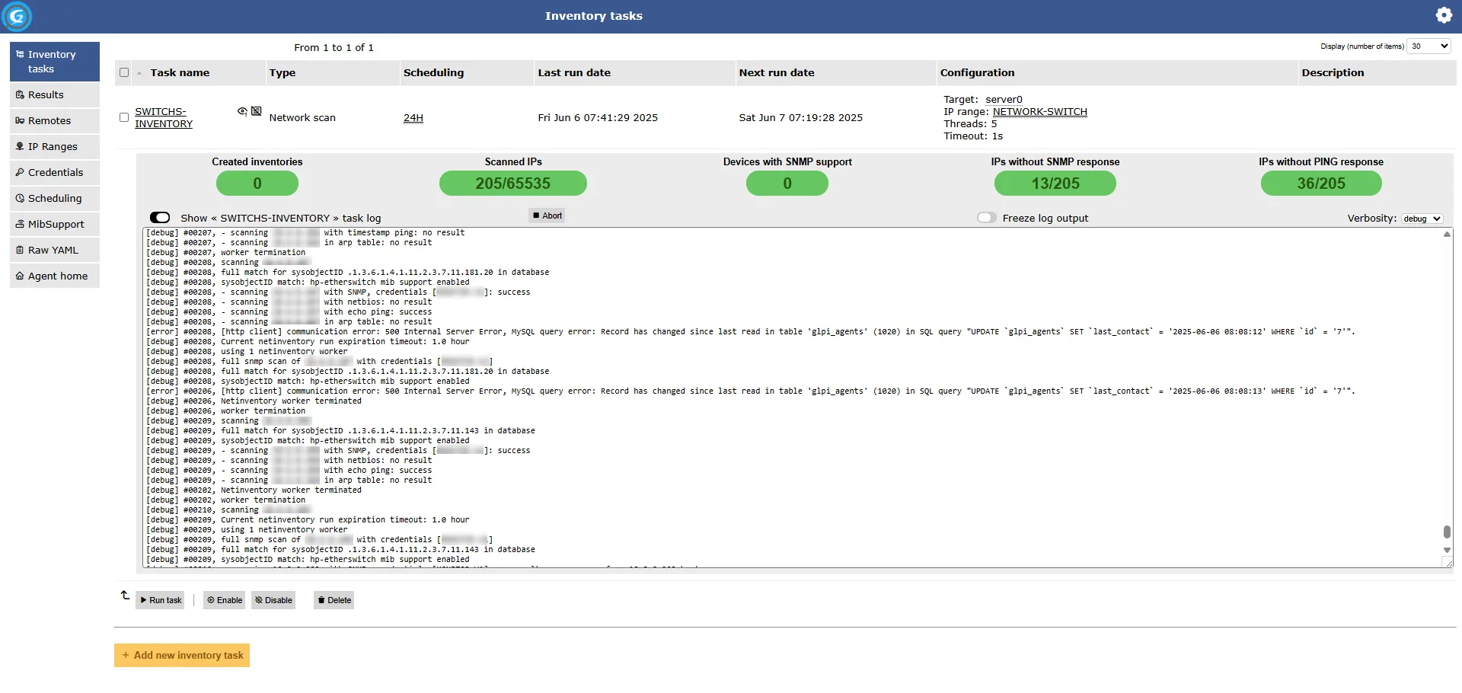Click the Scanned IPs 205/65535 progress indicator
The height and width of the screenshot is (693, 1462).
[x=512, y=184]
